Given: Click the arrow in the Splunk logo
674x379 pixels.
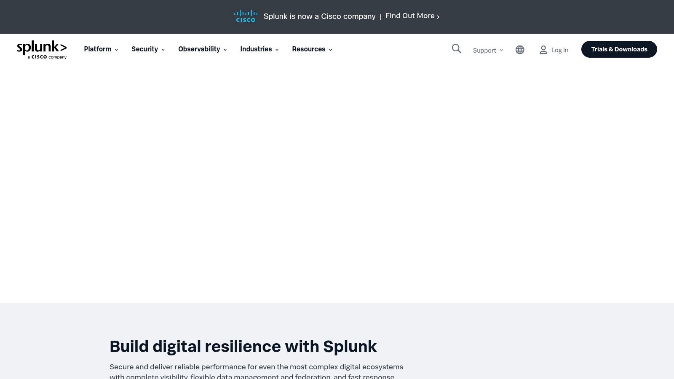Looking at the screenshot, I should click(64, 47).
